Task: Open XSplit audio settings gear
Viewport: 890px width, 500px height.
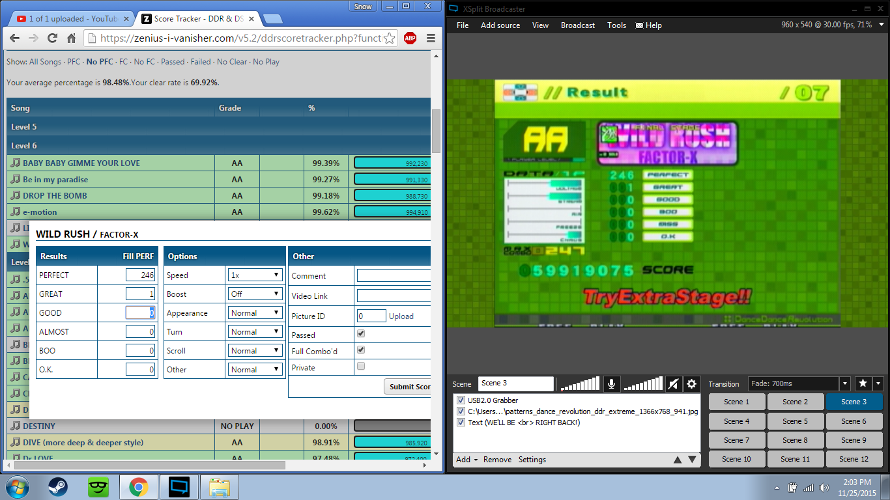Action: 691,384
